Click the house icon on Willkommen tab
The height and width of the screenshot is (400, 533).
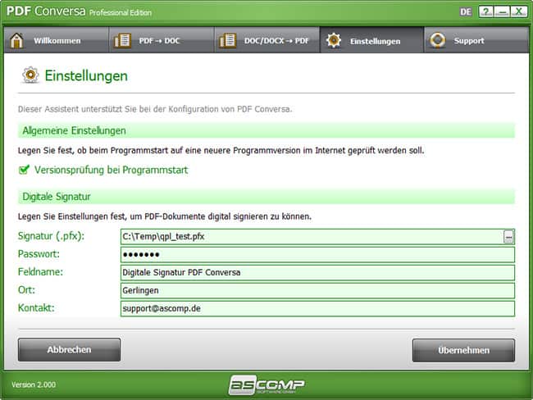[16, 41]
